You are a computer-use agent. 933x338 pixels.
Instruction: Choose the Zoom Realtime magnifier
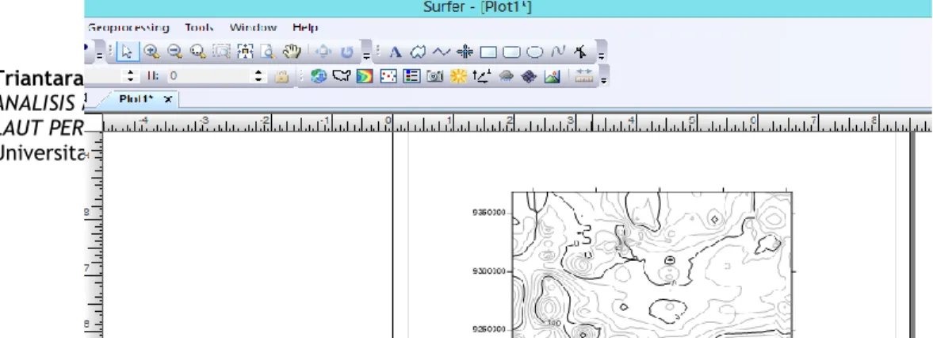click(197, 52)
